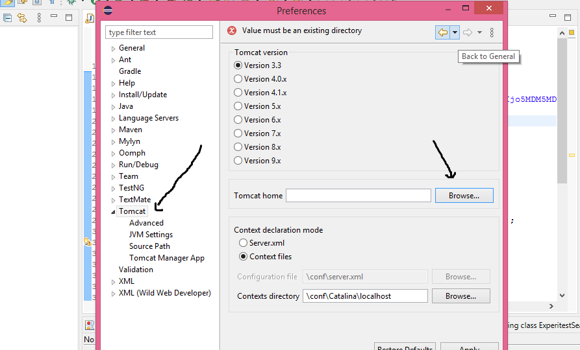Pick Tomcat Version 7.x
Image resolution: width=580 pixels, height=350 pixels.
click(238, 134)
